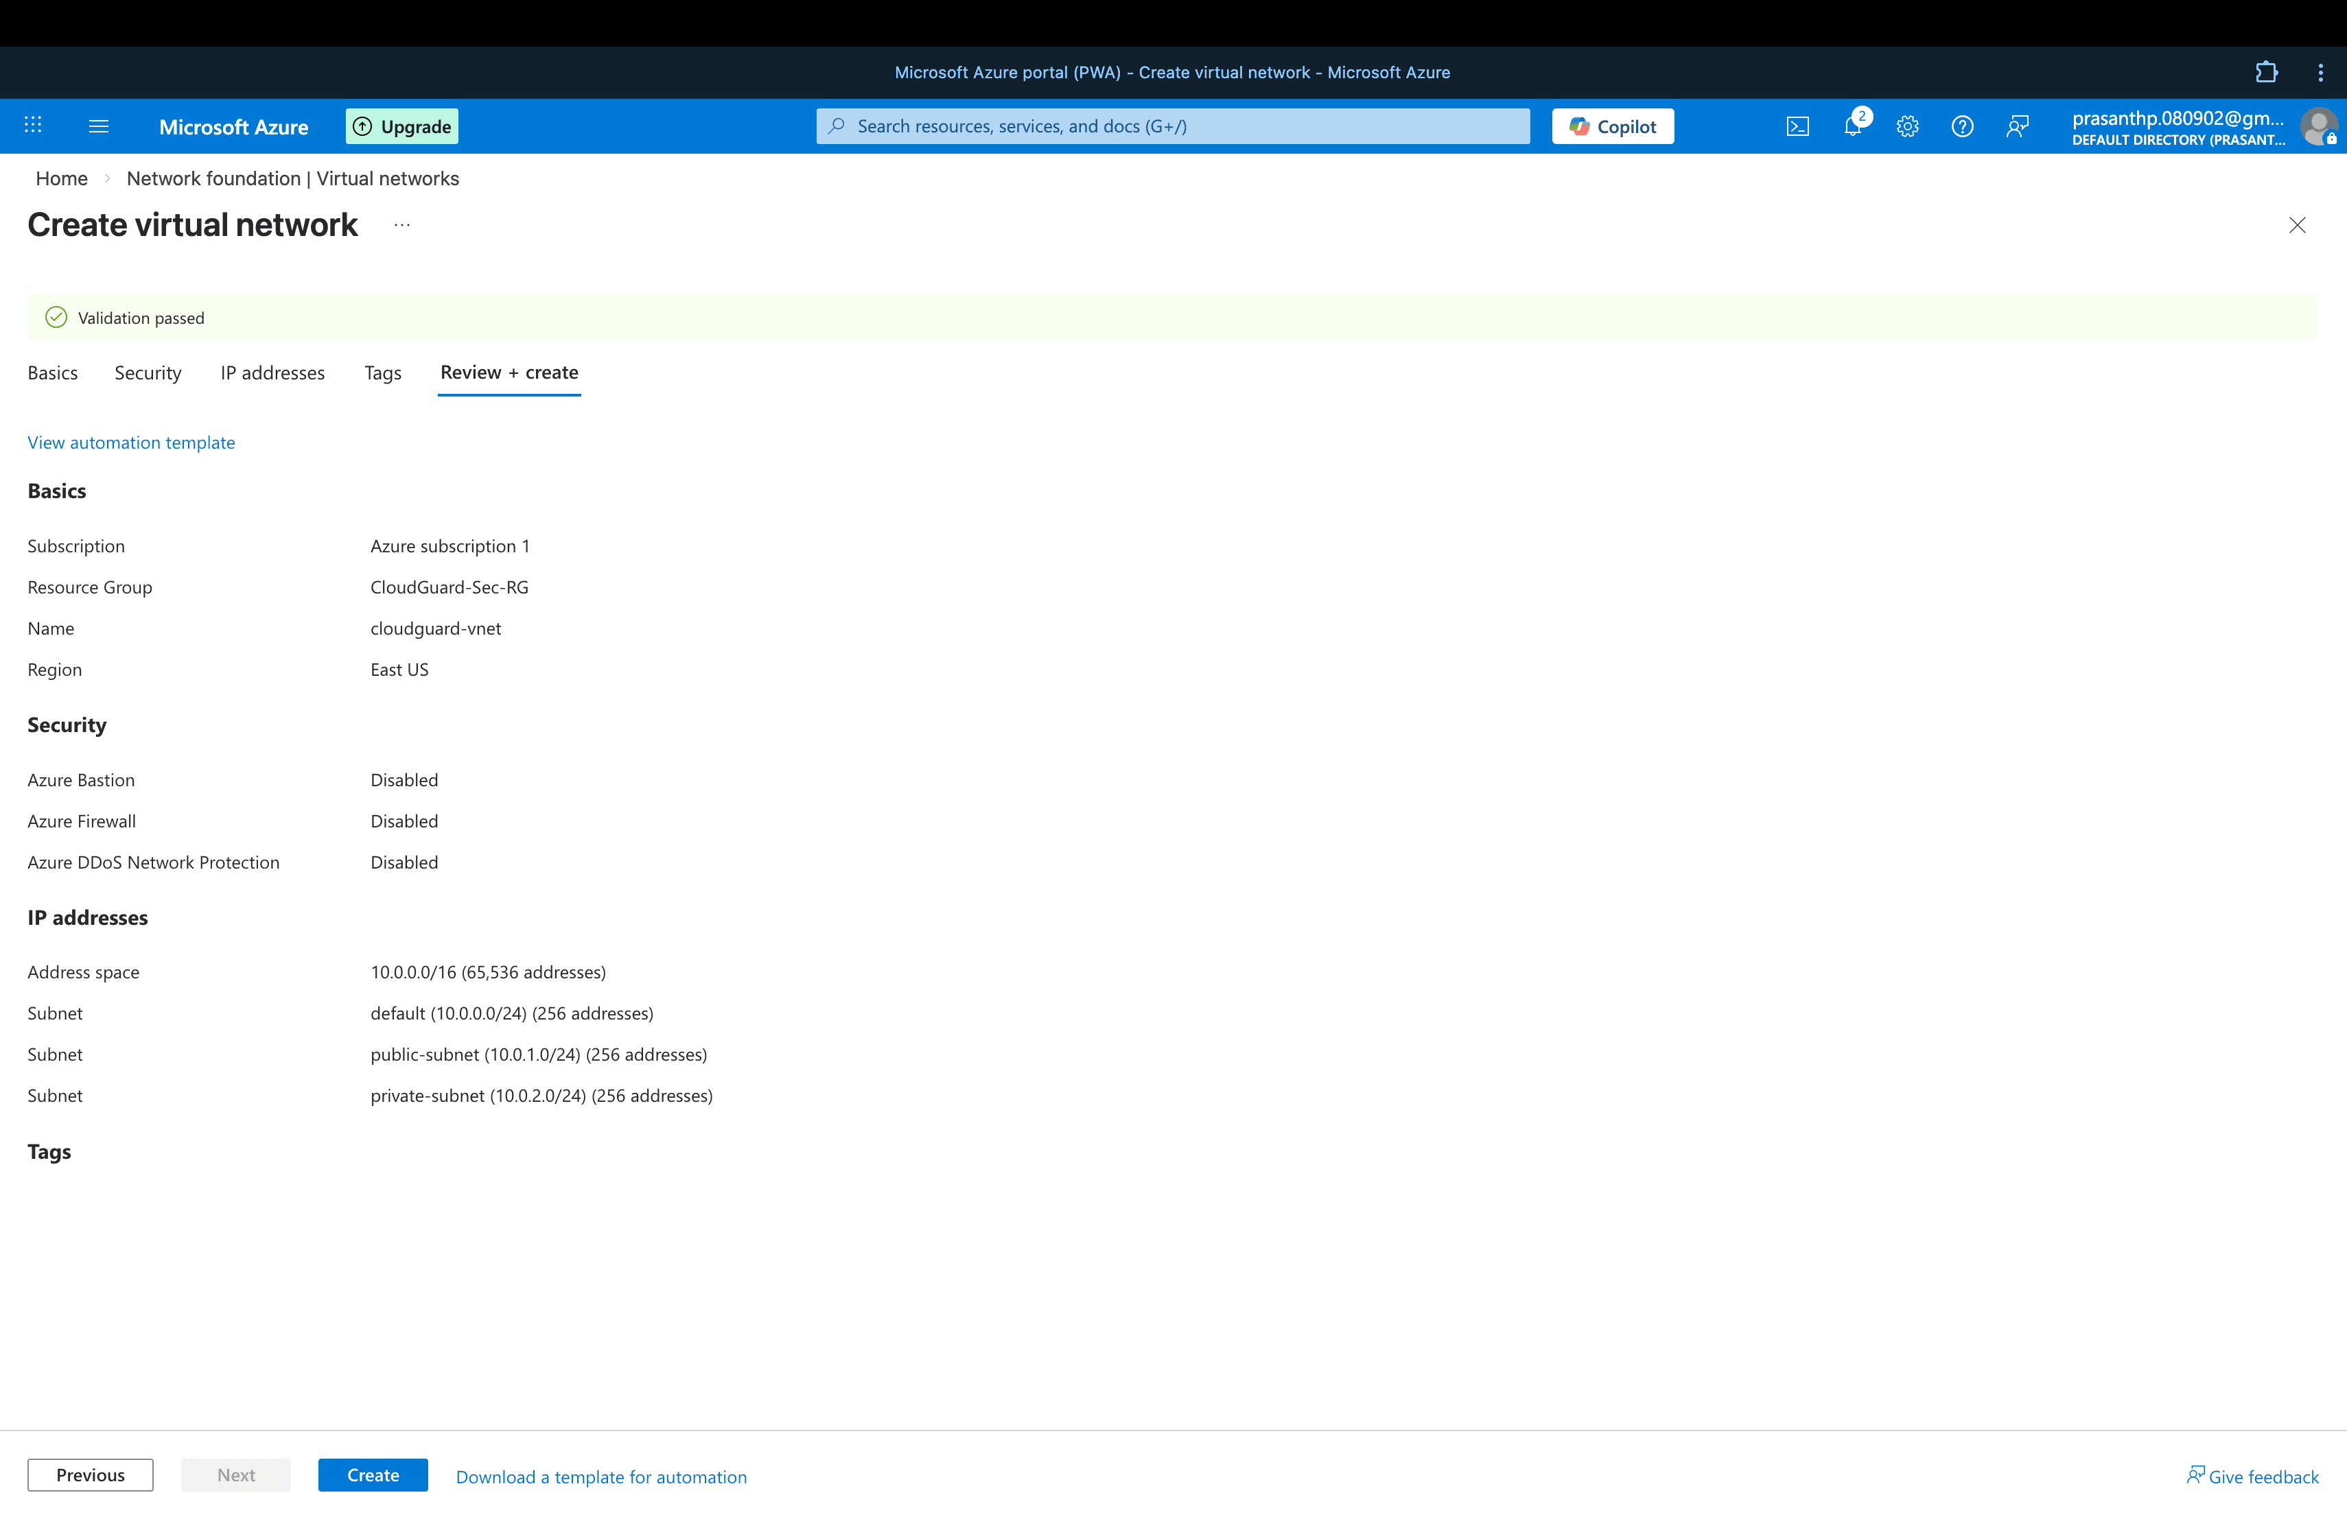Open the portal settings gear
The height and width of the screenshot is (1519, 2347).
pos(1907,126)
